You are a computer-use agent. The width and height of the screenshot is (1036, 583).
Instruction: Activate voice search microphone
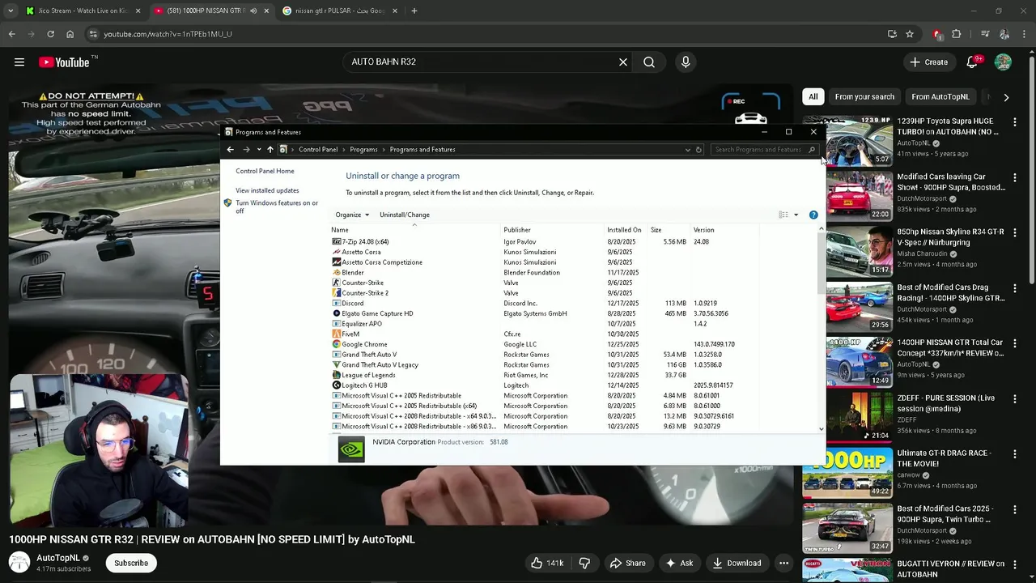coord(686,62)
